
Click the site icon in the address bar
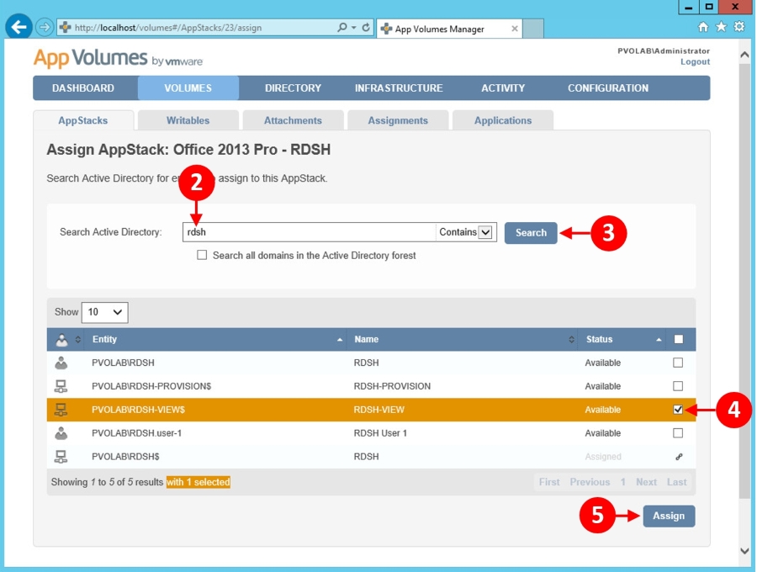pyautogui.click(x=65, y=28)
